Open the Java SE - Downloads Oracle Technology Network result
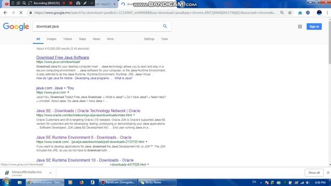Screen dimensions: 331x186 click(88, 111)
